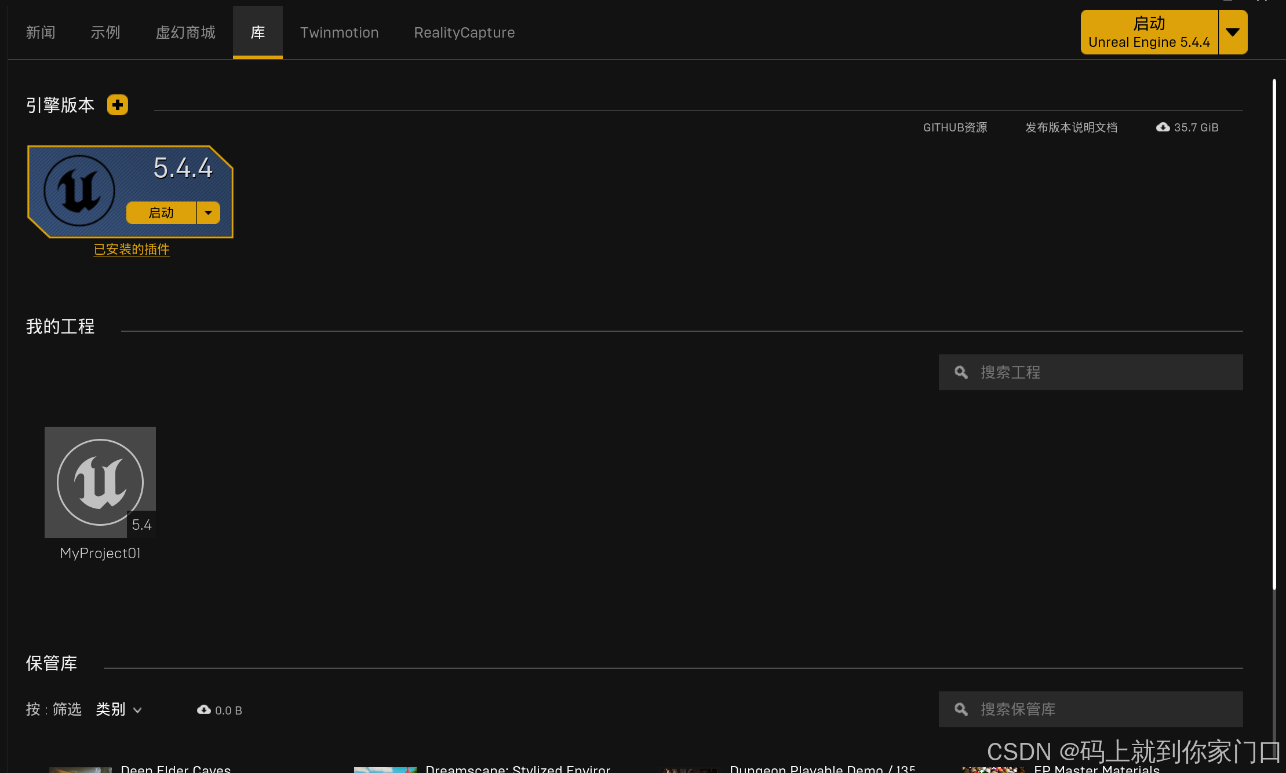Click 启动 on the 5.4.4 engine card

pyautogui.click(x=161, y=213)
